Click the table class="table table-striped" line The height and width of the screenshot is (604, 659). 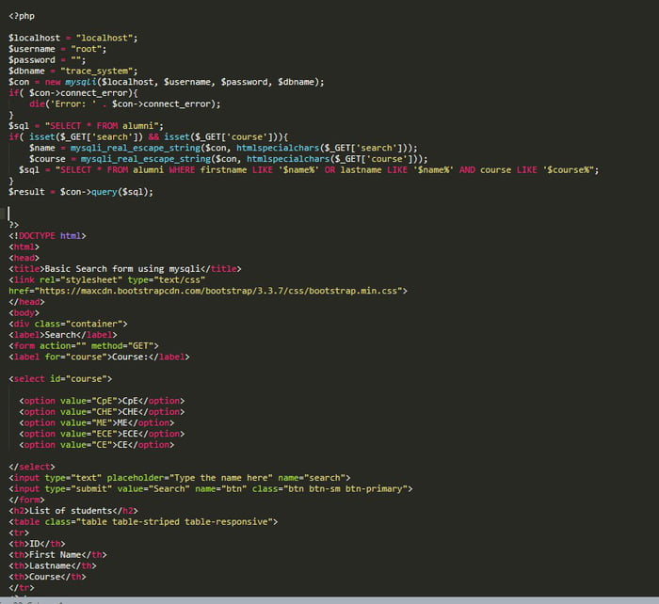[143, 521]
